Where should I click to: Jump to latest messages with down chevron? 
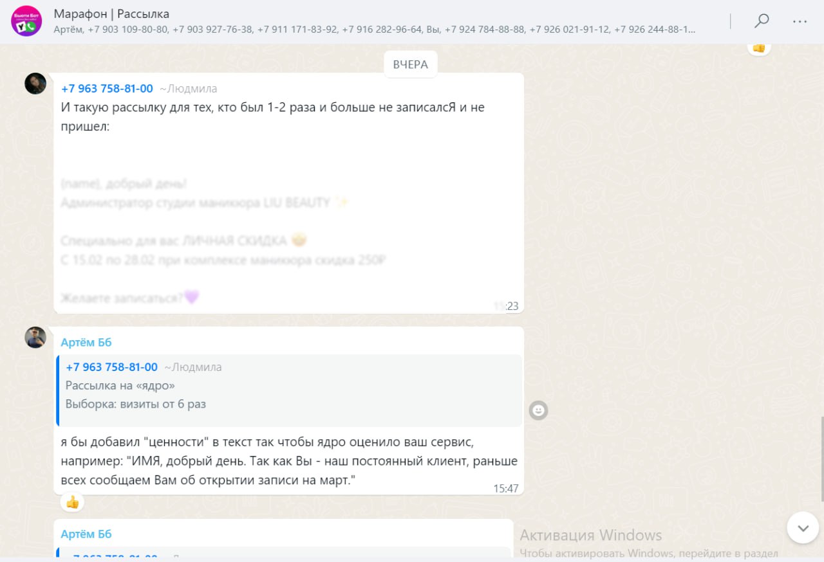(803, 528)
